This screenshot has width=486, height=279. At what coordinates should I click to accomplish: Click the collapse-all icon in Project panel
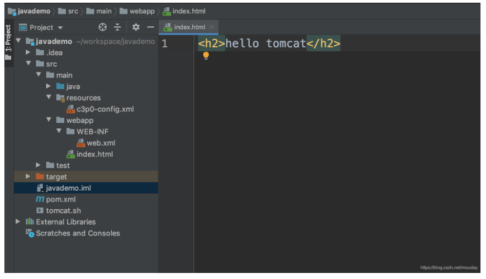click(117, 27)
